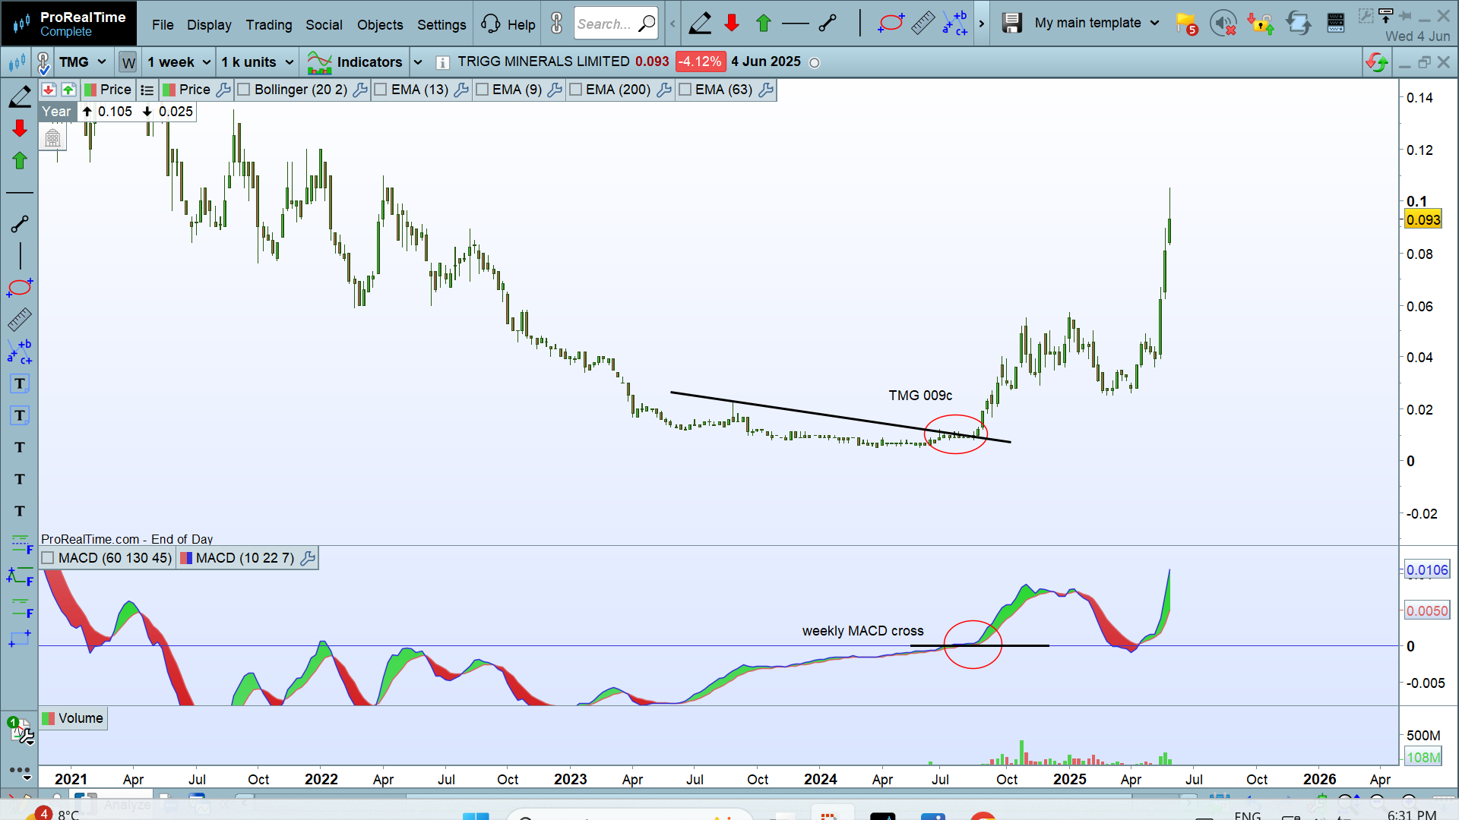The image size is (1459, 820).
Task: Open Bollinger (20 2) settings wrench
Action: coord(360,90)
